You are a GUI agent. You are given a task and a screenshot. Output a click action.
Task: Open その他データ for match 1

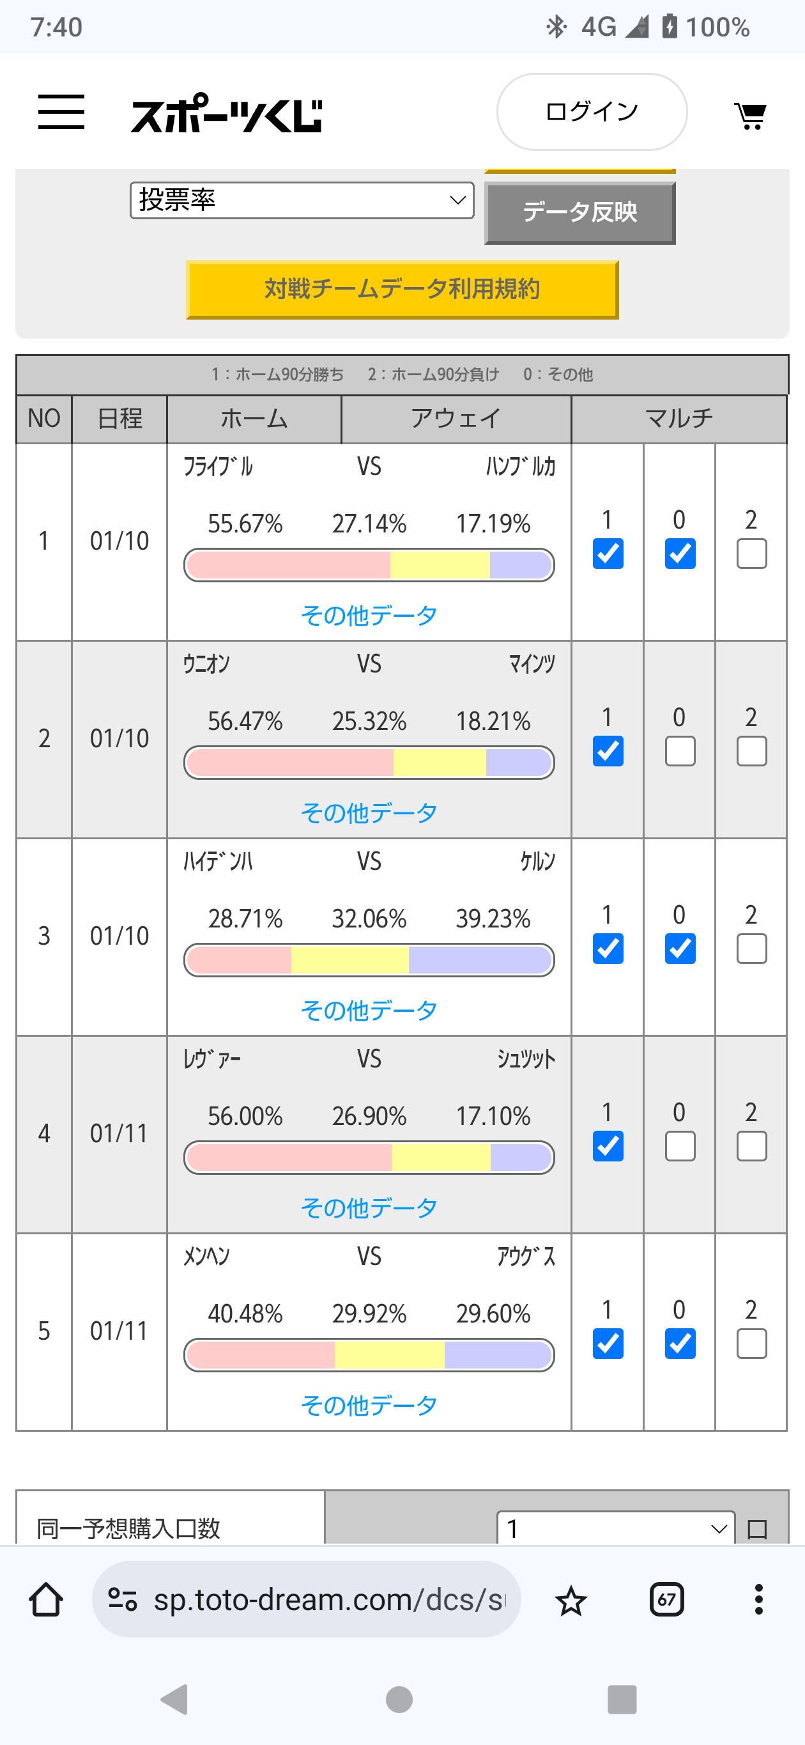tap(369, 615)
